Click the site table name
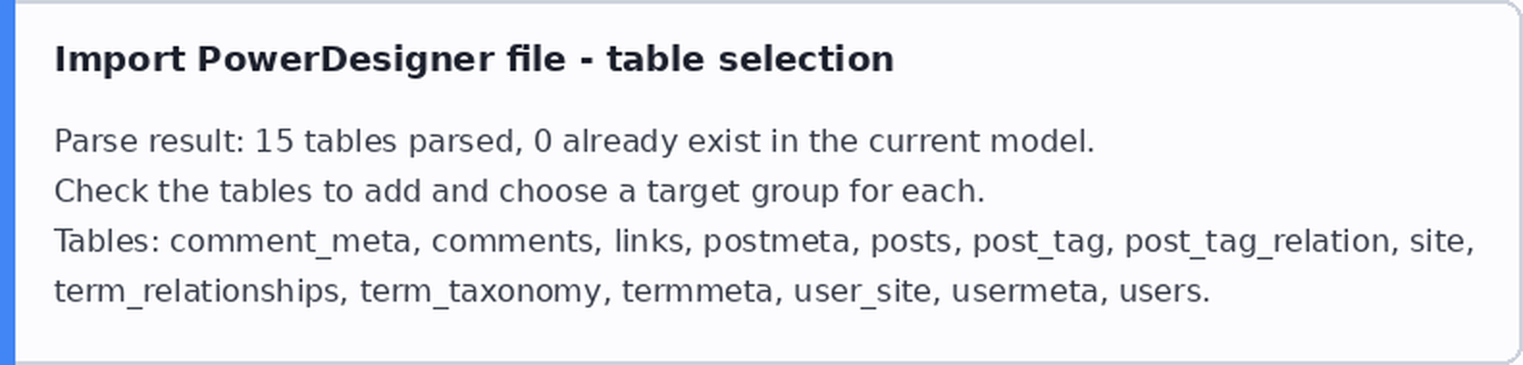This screenshot has height=365, width=1523. (1436, 242)
